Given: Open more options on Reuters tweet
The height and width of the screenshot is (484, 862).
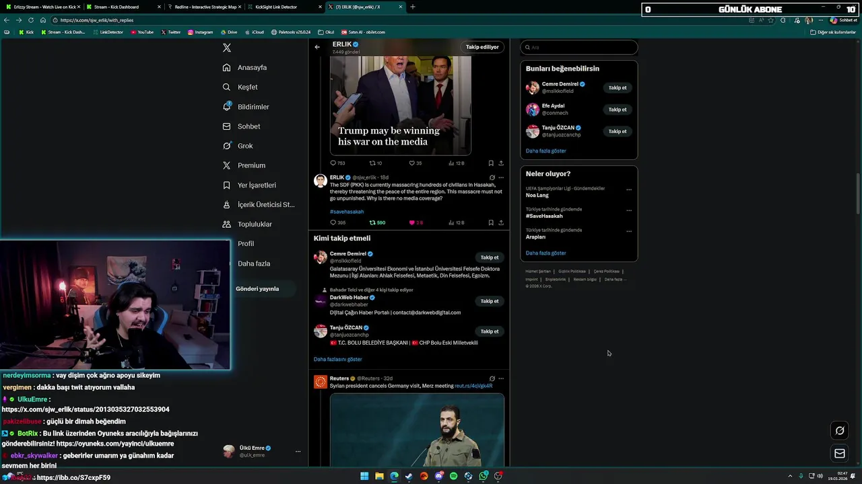Looking at the screenshot, I should (501, 378).
